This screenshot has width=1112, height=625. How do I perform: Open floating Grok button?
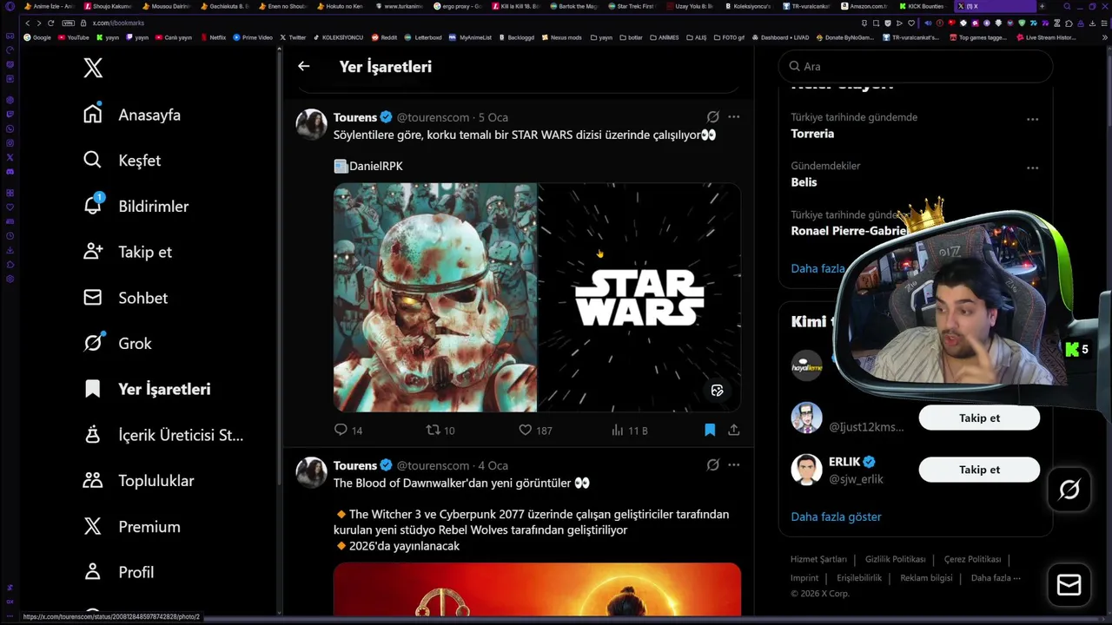pyautogui.click(x=1069, y=490)
